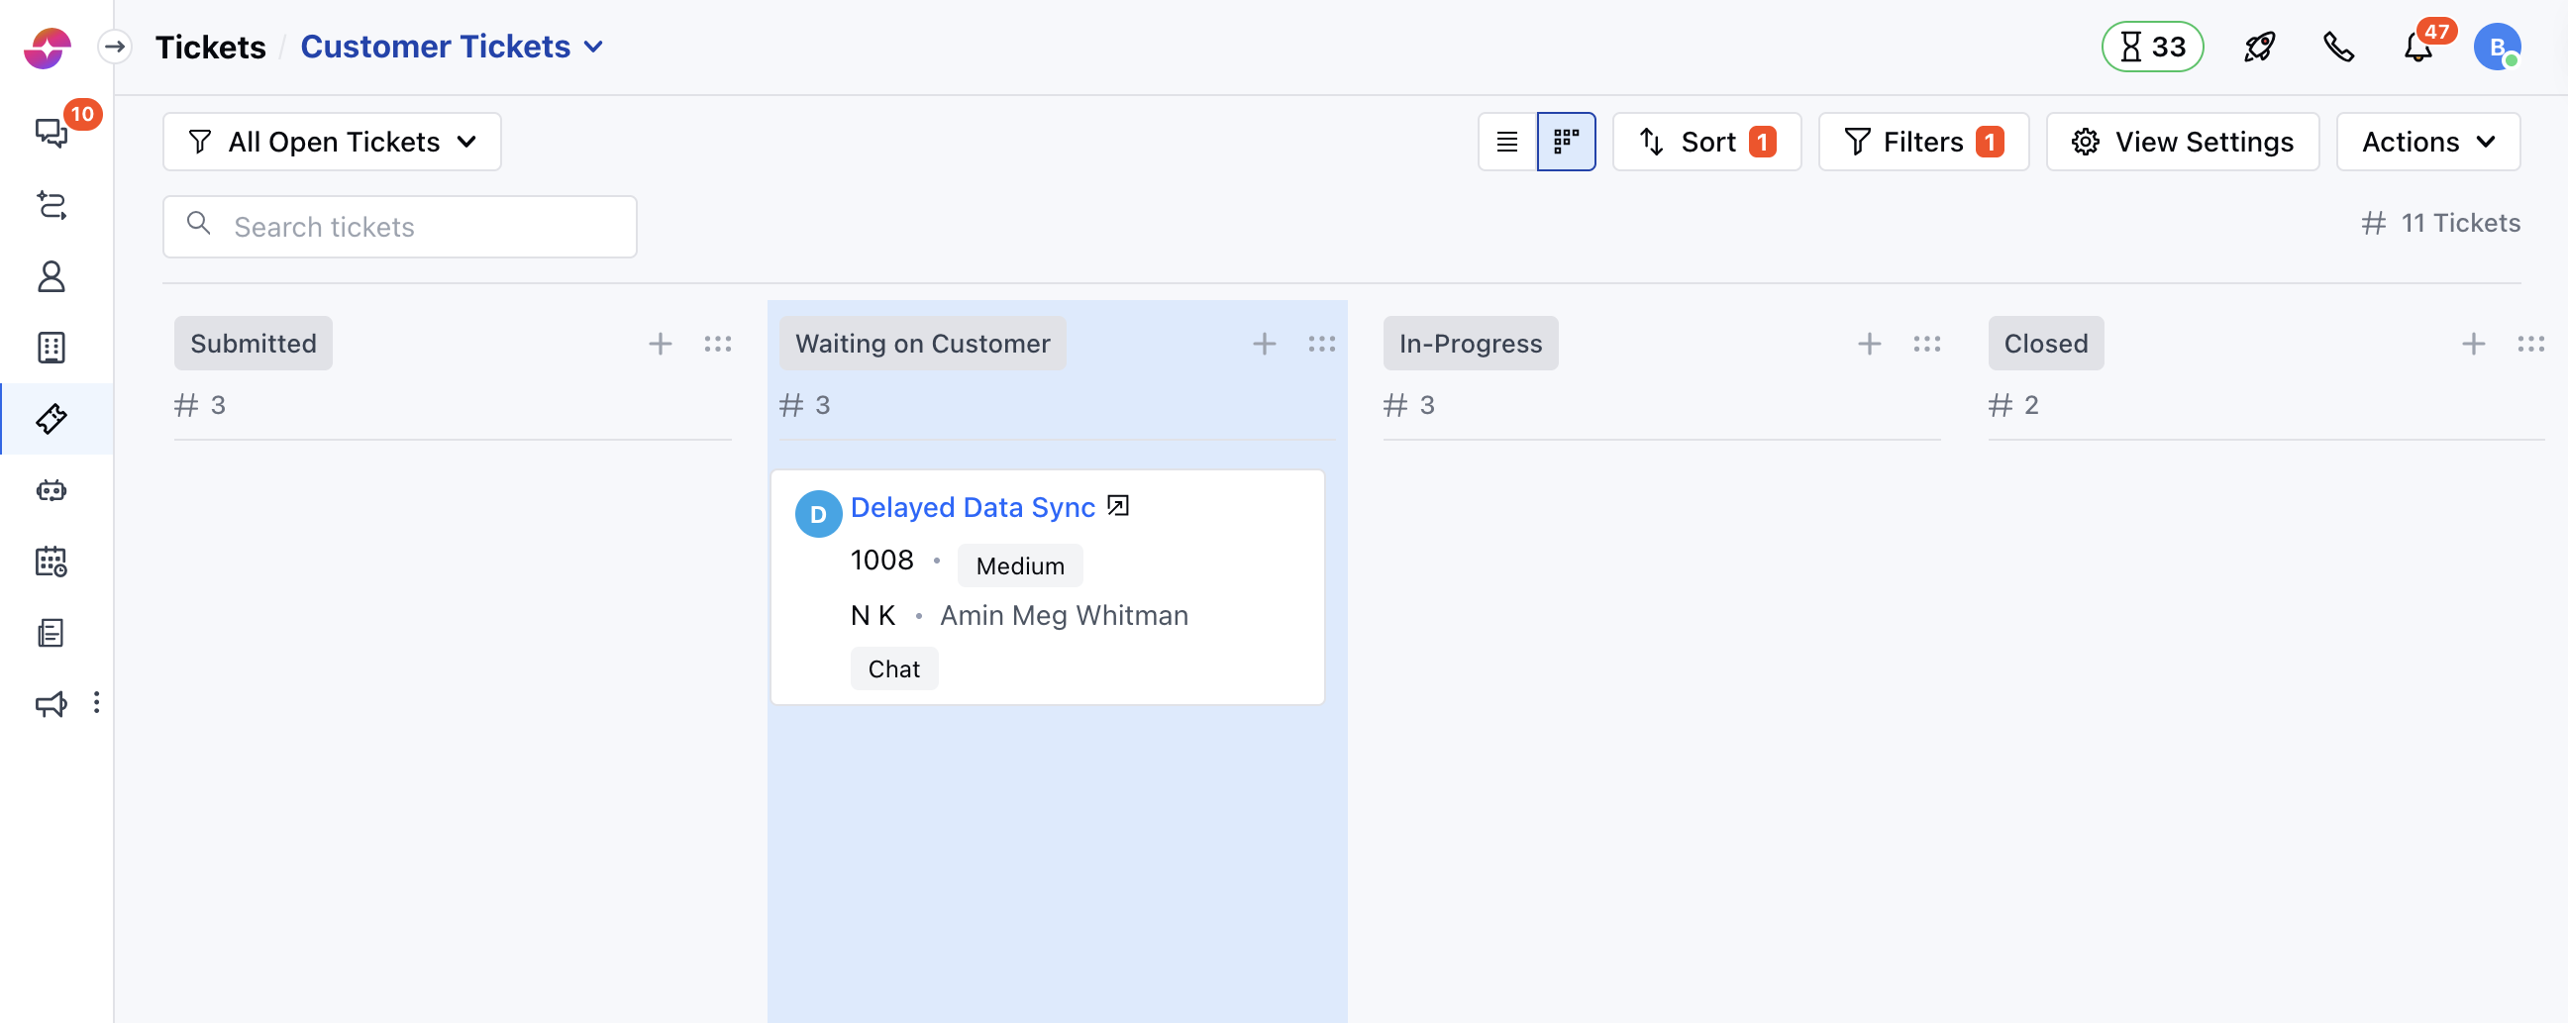2568x1023 pixels.
Task: Open the Delayed Data Sync ticket link
Action: tap(972, 507)
